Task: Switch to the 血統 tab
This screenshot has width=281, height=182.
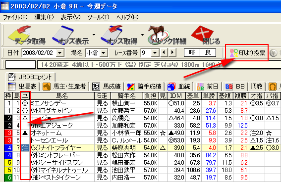Action: [x=179, y=87]
